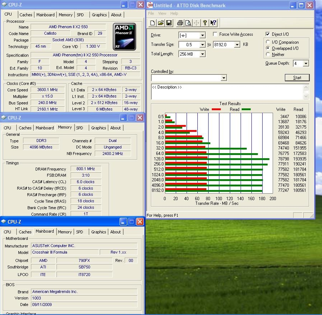
Task: Click the 128.0 row read result 193935
Action: 300,159
